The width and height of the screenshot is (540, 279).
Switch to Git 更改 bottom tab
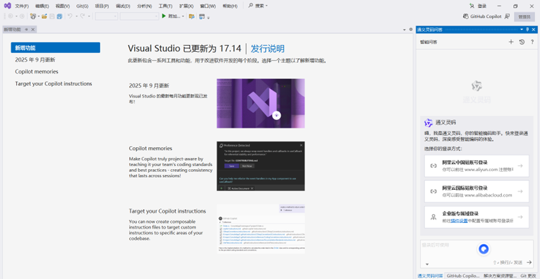[528, 275]
